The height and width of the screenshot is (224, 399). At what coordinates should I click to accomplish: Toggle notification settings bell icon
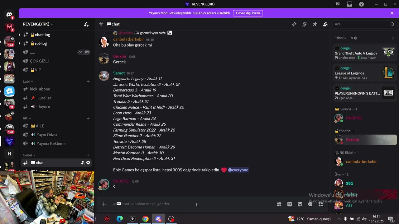click(x=305, y=24)
